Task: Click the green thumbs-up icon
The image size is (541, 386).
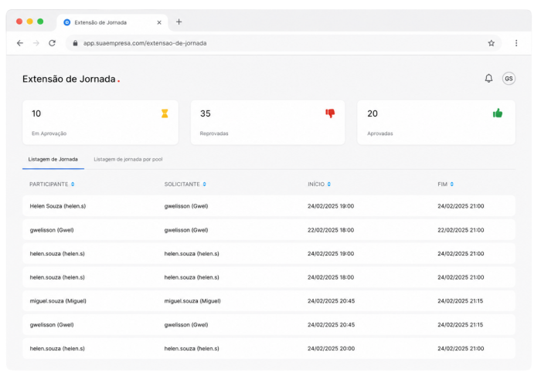Action: tap(498, 113)
